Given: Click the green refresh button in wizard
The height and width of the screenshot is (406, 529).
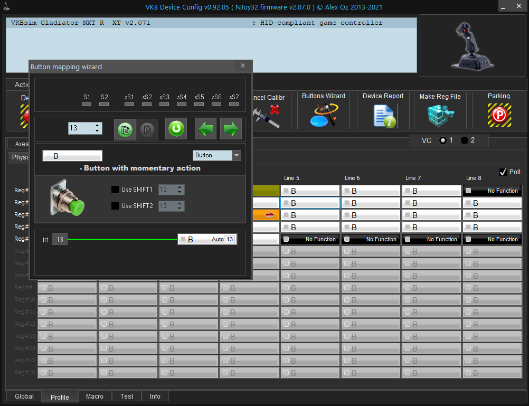Looking at the screenshot, I should tap(176, 129).
